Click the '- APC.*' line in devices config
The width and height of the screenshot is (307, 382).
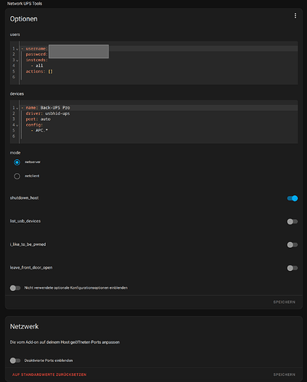(39, 130)
